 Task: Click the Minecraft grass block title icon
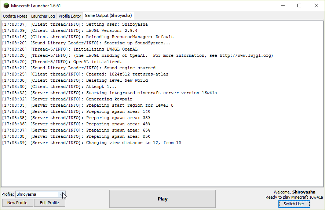pos(6,6)
